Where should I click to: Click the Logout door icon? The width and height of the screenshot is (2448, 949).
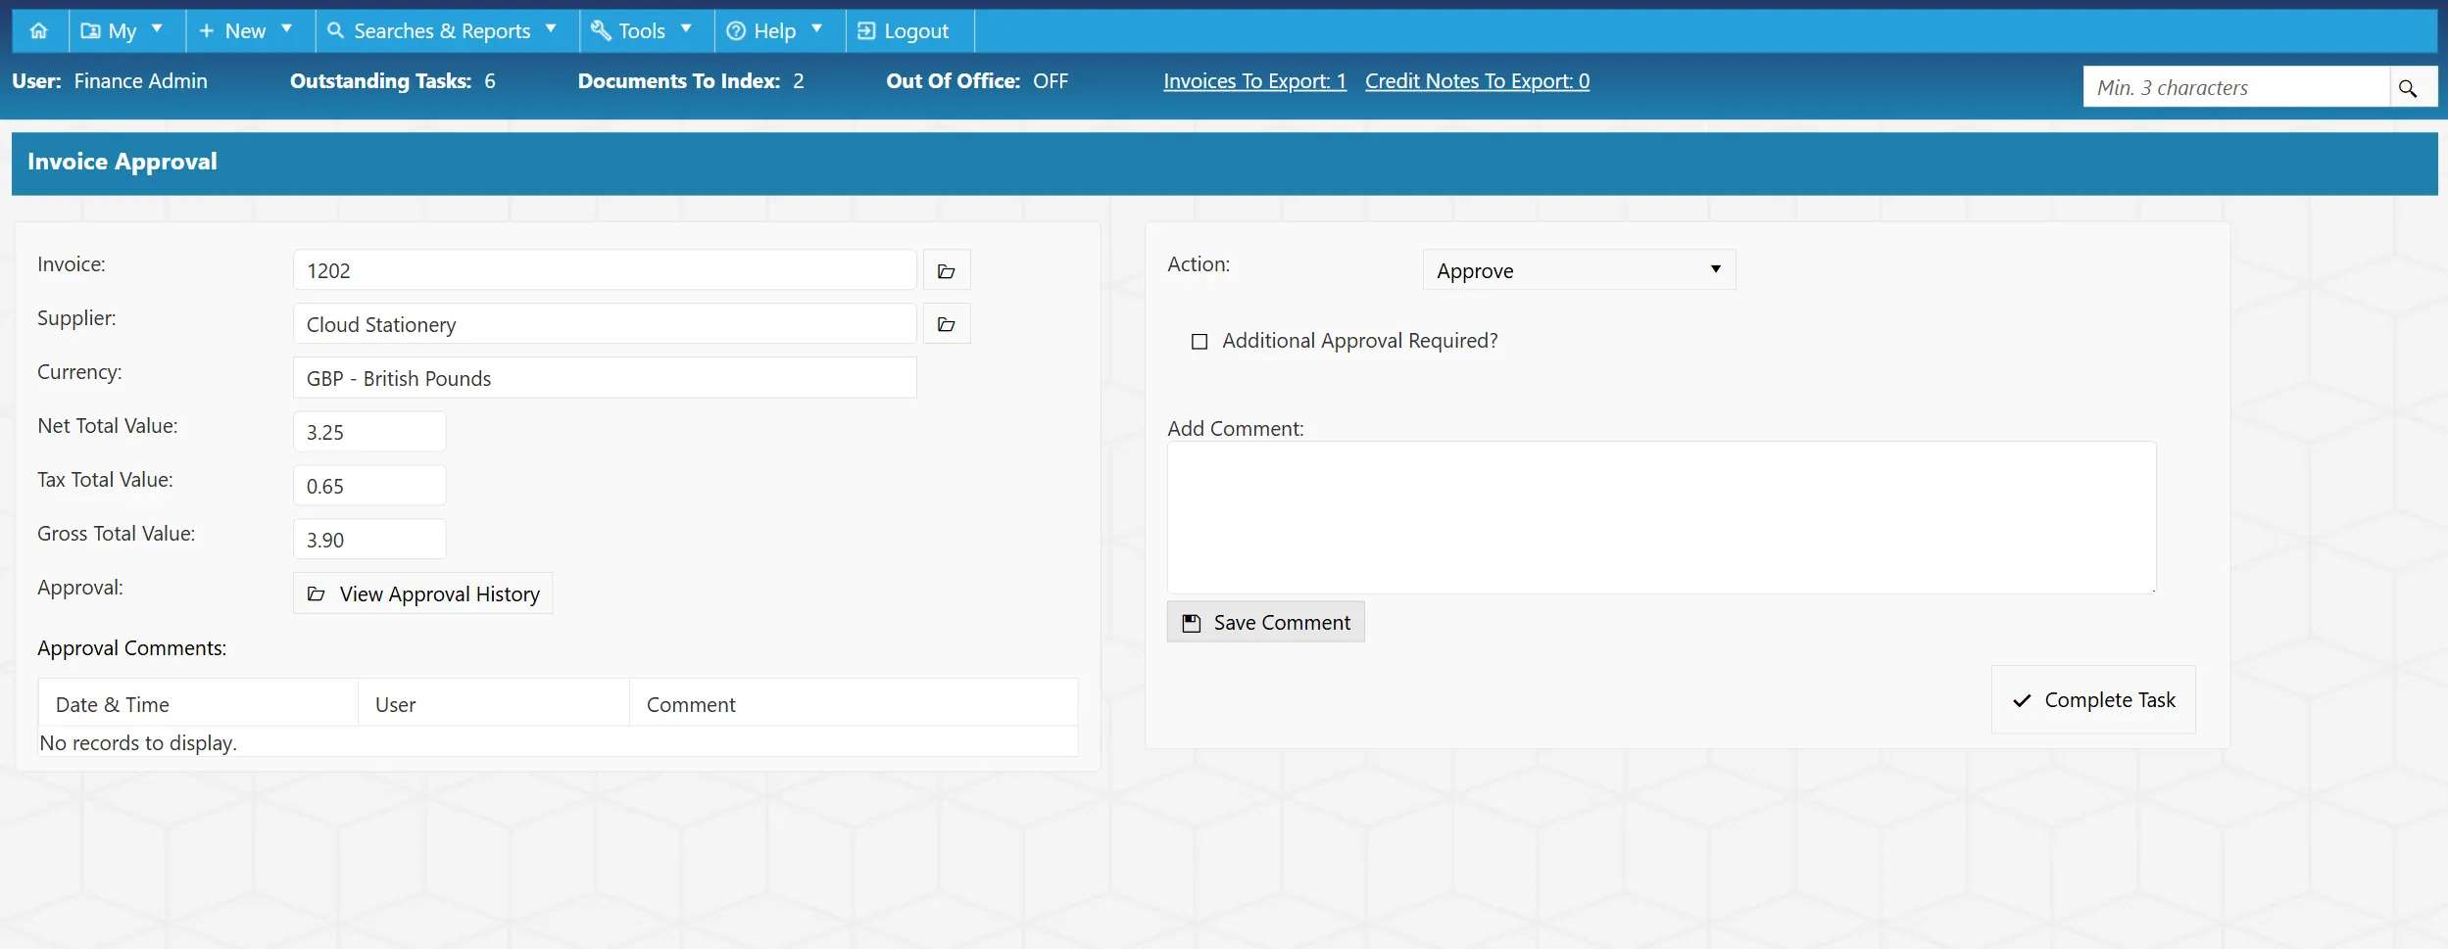pos(866,31)
